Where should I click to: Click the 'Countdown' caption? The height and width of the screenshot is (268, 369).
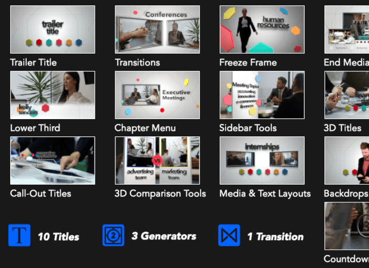click(346, 259)
